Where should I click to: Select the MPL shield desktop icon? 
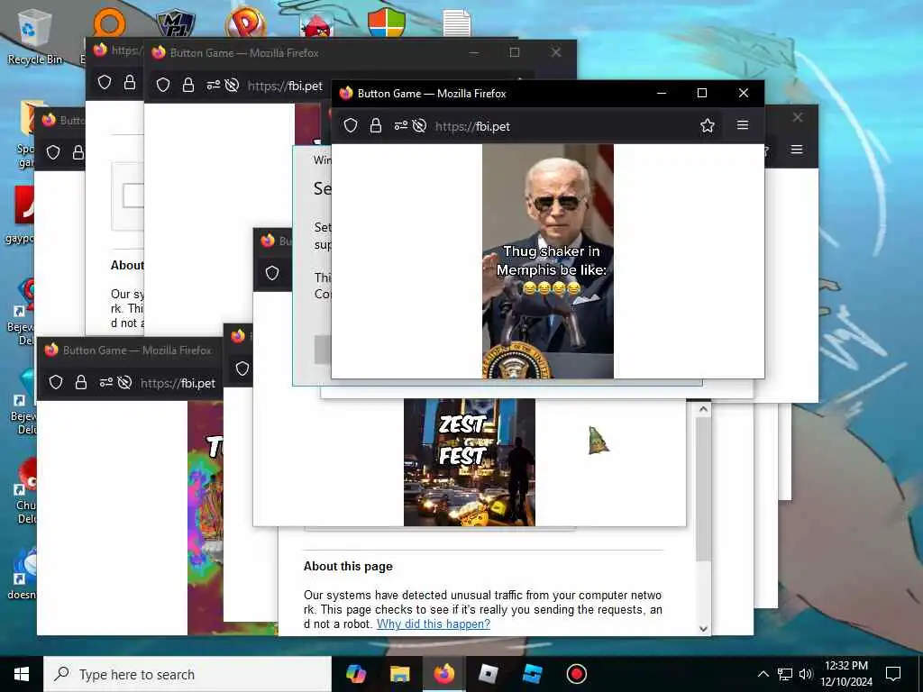176,24
